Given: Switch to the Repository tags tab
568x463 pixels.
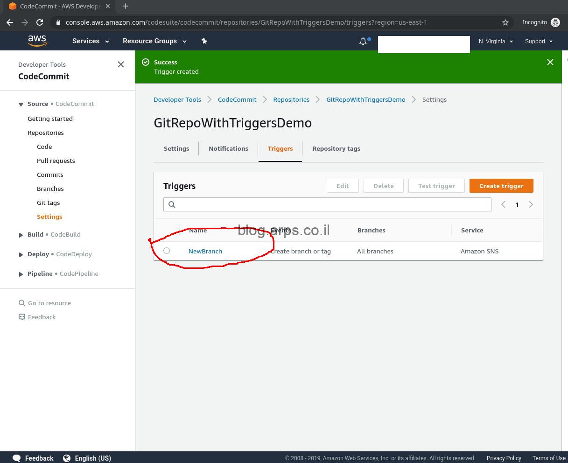Looking at the screenshot, I should point(336,148).
